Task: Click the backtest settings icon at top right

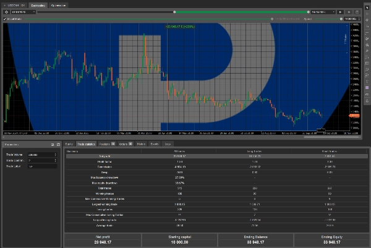Action: point(356,12)
